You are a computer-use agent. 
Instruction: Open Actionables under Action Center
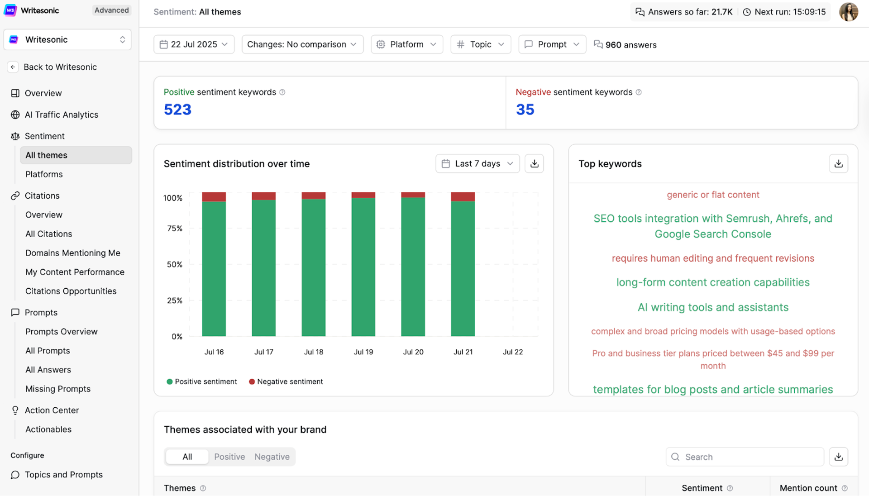(48, 429)
